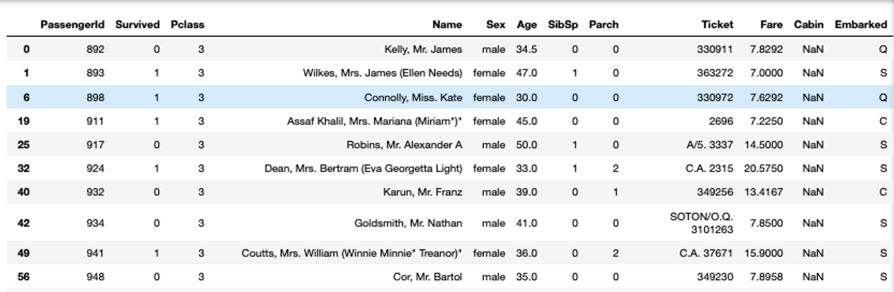Click the Embarked column header
894x292 pixels.
pyautogui.click(x=861, y=25)
